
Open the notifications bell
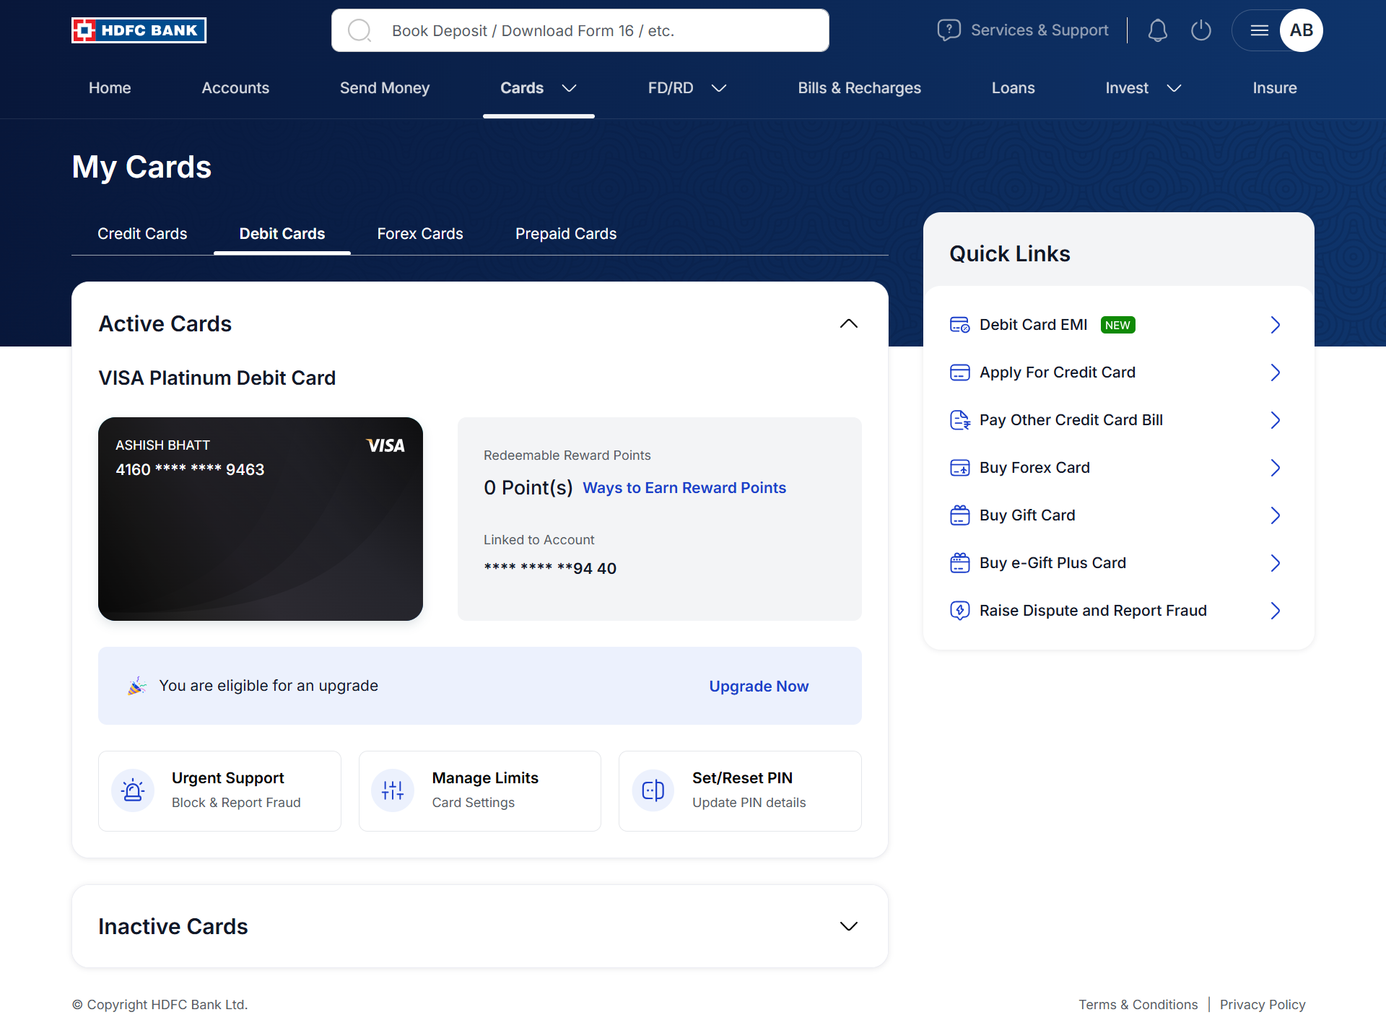tap(1158, 30)
